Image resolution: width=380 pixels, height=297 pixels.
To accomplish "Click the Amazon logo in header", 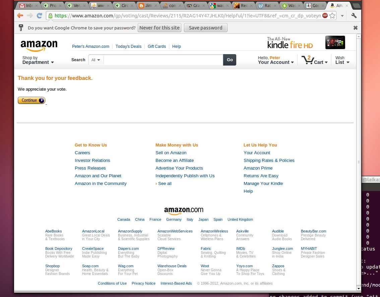I will click(x=39, y=46).
